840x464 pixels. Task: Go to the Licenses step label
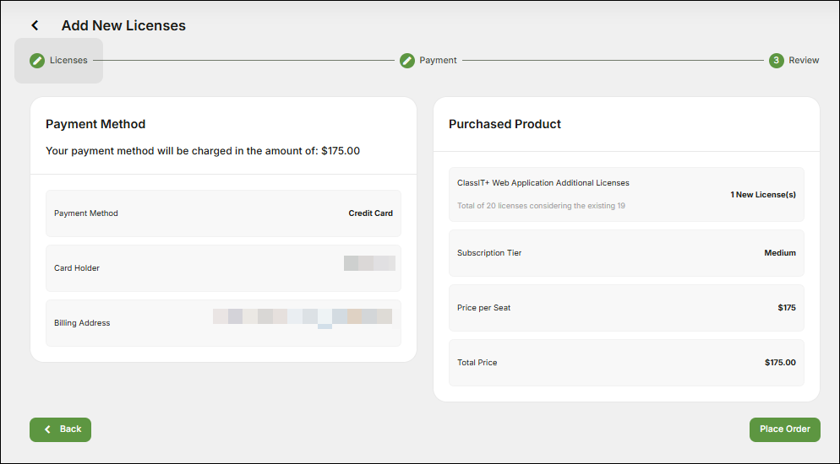point(68,61)
